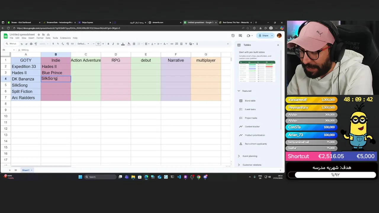The height and width of the screenshot is (213, 379).
Task: Choose the Recruitment applicants template
Action: (256, 144)
